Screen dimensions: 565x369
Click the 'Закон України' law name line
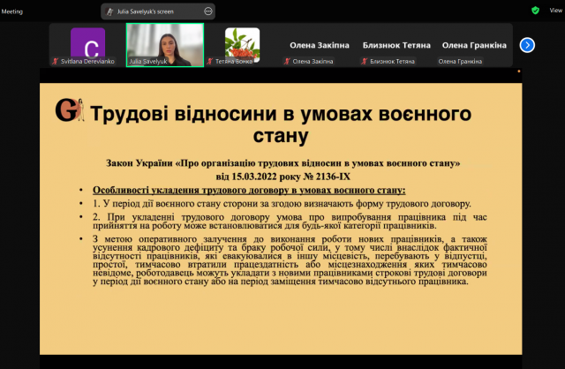[282, 163]
